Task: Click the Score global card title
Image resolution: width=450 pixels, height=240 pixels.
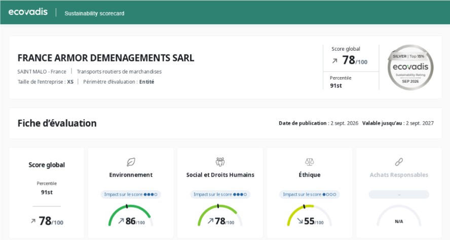Action: coord(47,165)
